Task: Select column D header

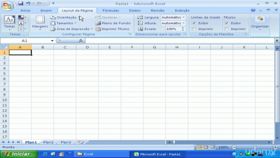Action: pos(87,47)
